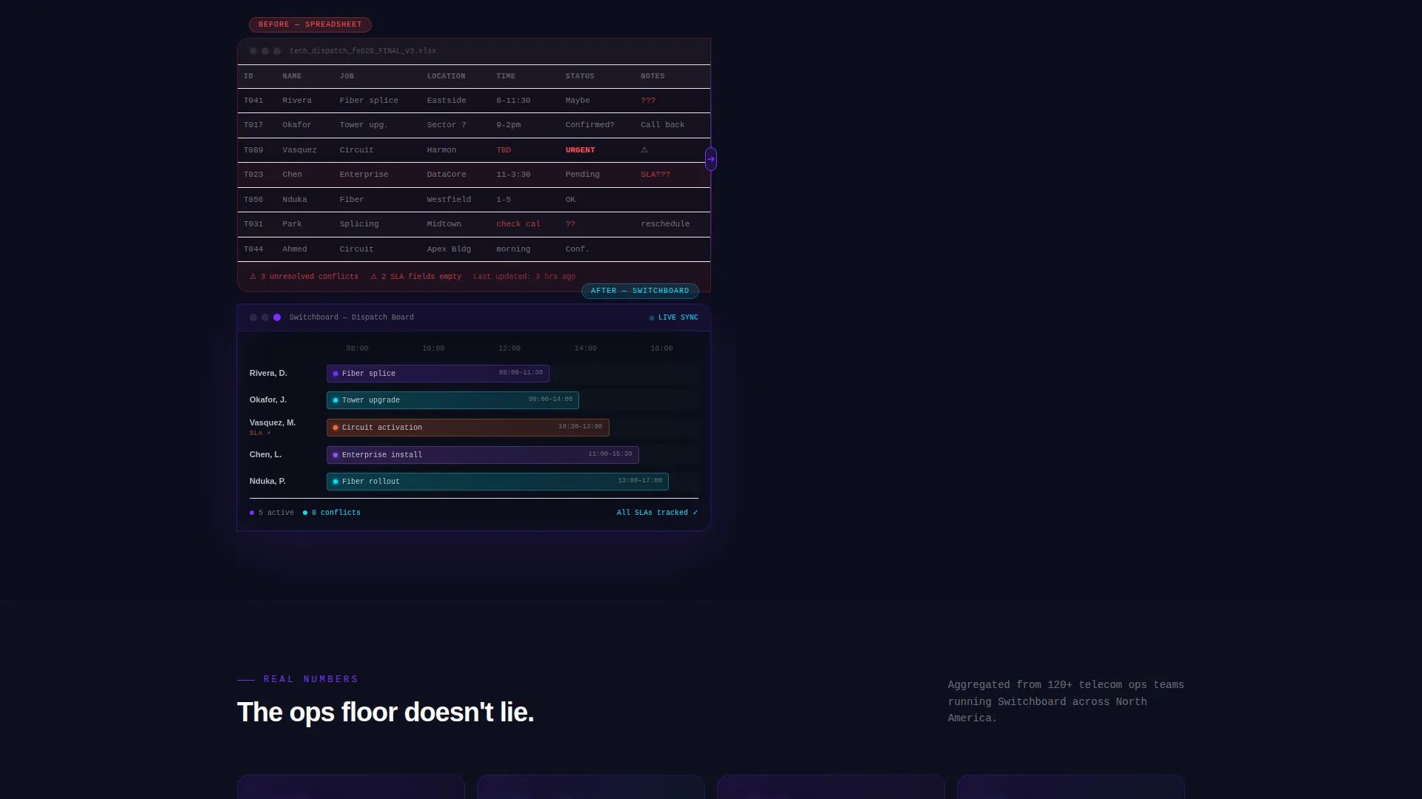Click the purple dot beside '5 active'
The image size is (1422, 799).
click(252, 513)
